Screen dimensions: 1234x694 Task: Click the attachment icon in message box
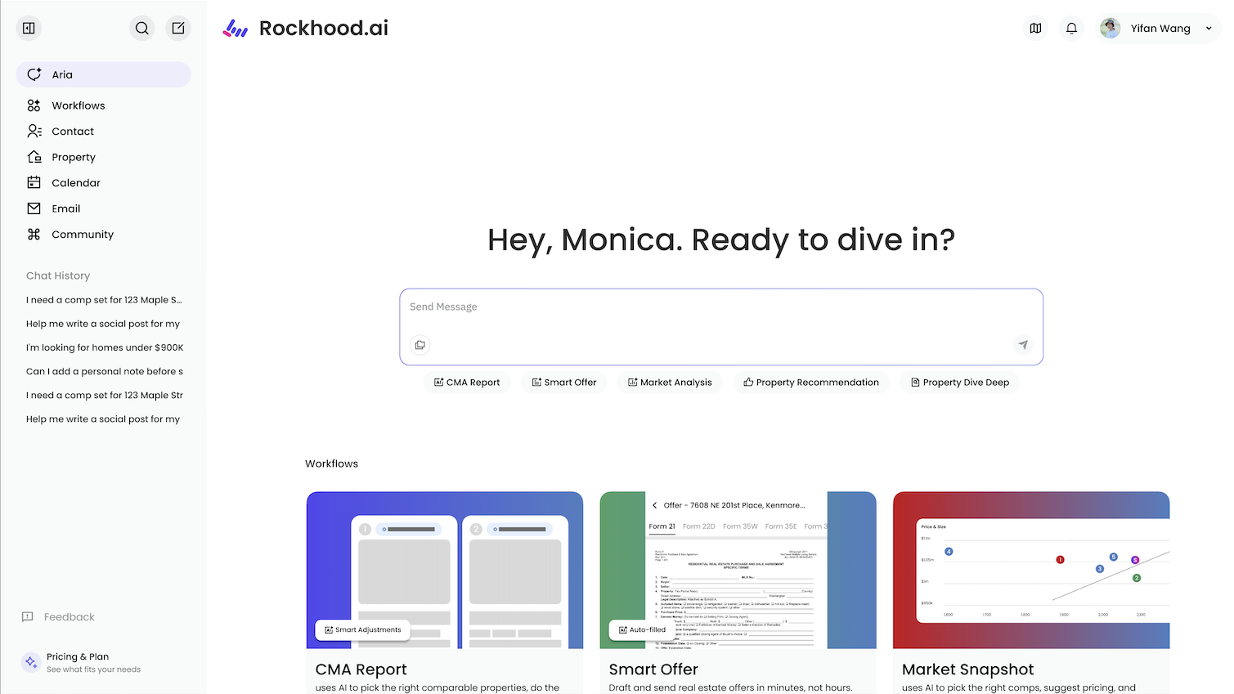point(420,345)
